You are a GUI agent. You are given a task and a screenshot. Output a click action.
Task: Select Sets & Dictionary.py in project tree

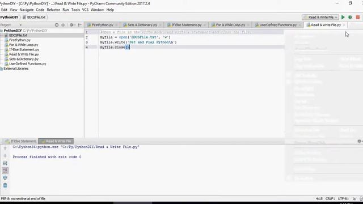24,59
